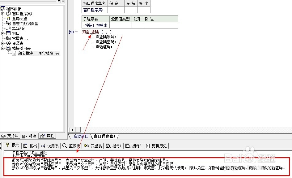Collapse the 模块引用表 tree node

coord(2,48)
